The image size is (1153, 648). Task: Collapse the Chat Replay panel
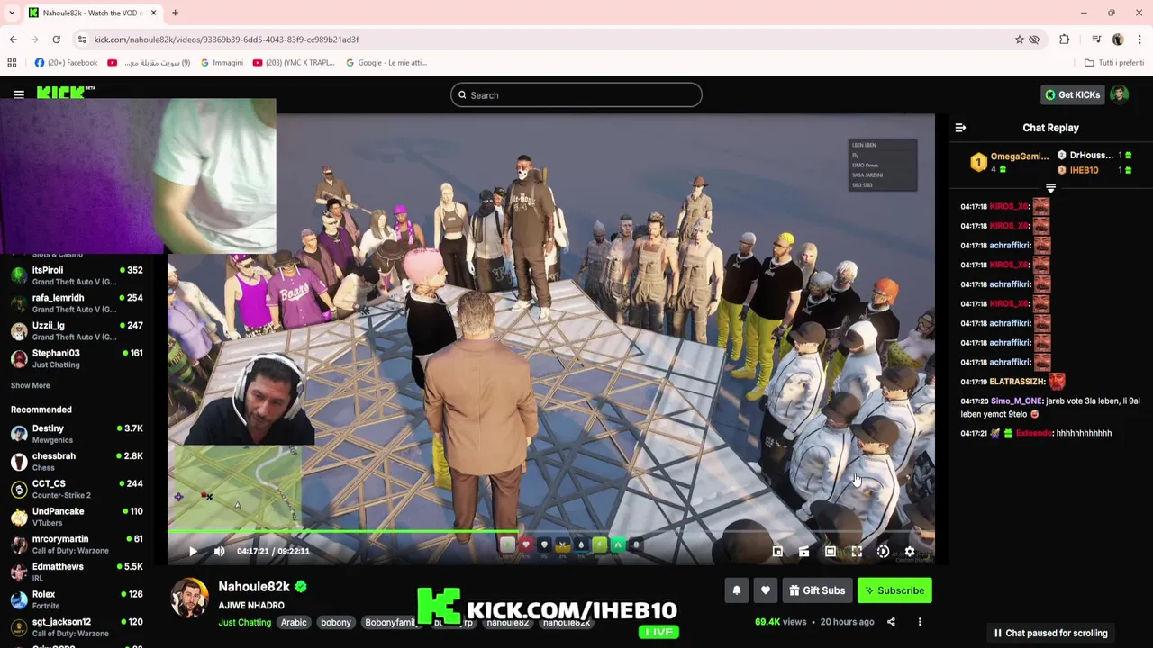click(960, 128)
